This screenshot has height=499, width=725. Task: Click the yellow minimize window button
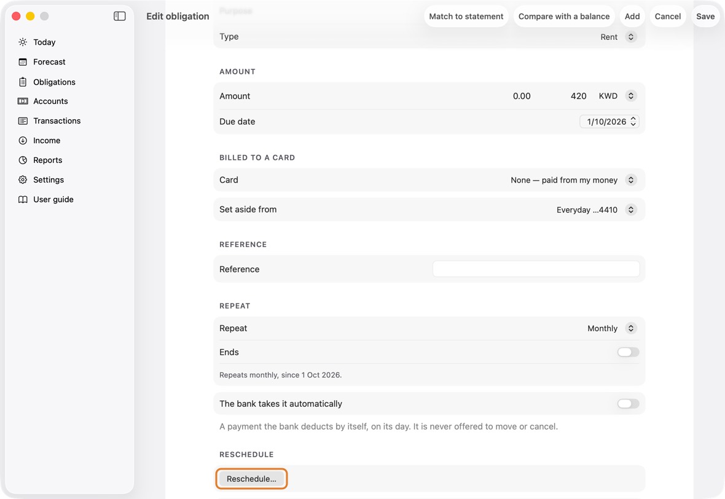click(30, 16)
